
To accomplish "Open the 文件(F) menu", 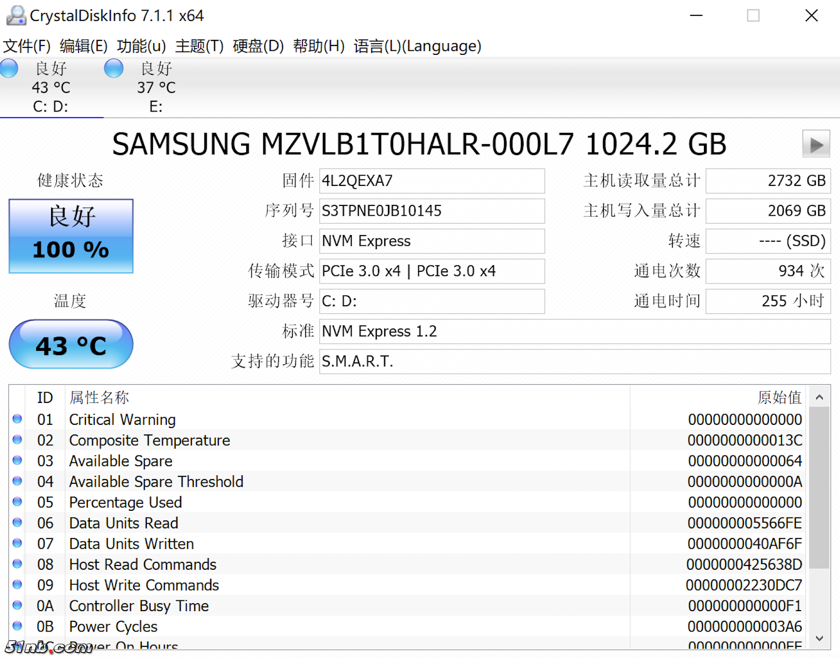I will pyautogui.click(x=26, y=46).
